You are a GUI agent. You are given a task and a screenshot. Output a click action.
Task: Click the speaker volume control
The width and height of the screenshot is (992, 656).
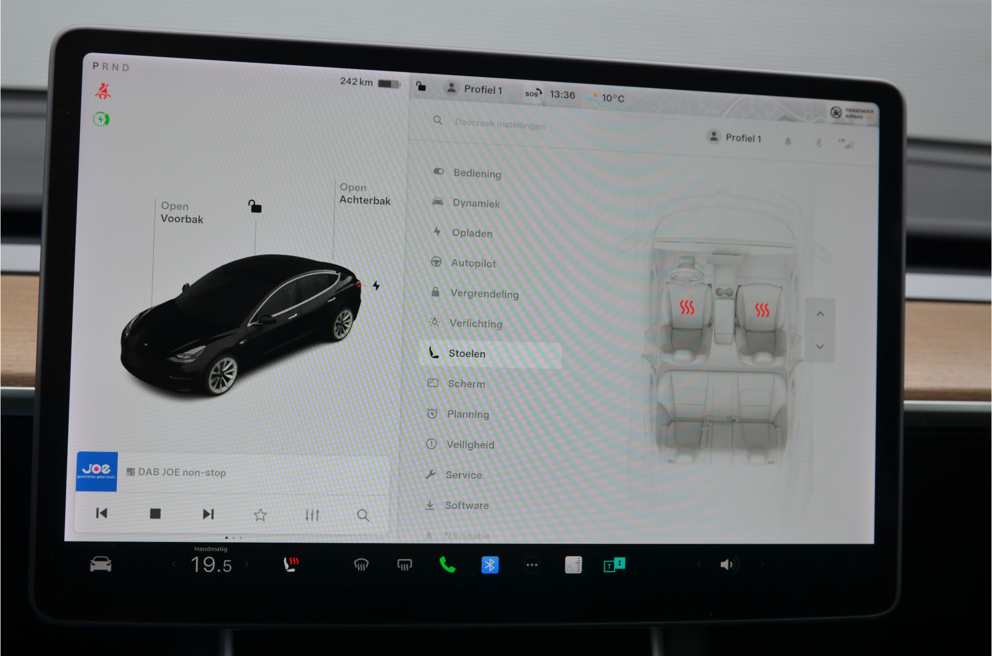click(x=727, y=565)
